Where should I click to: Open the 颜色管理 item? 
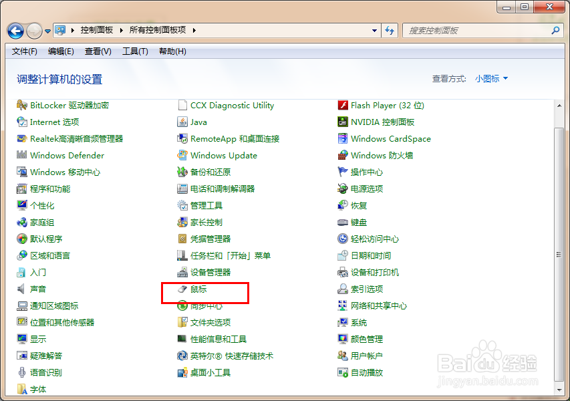(x=360, y=340)
